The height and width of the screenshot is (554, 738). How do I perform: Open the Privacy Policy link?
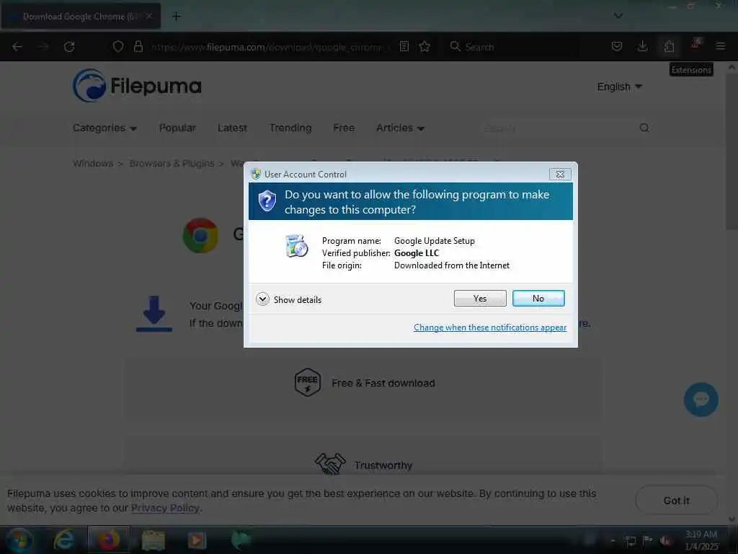[165, 509]
